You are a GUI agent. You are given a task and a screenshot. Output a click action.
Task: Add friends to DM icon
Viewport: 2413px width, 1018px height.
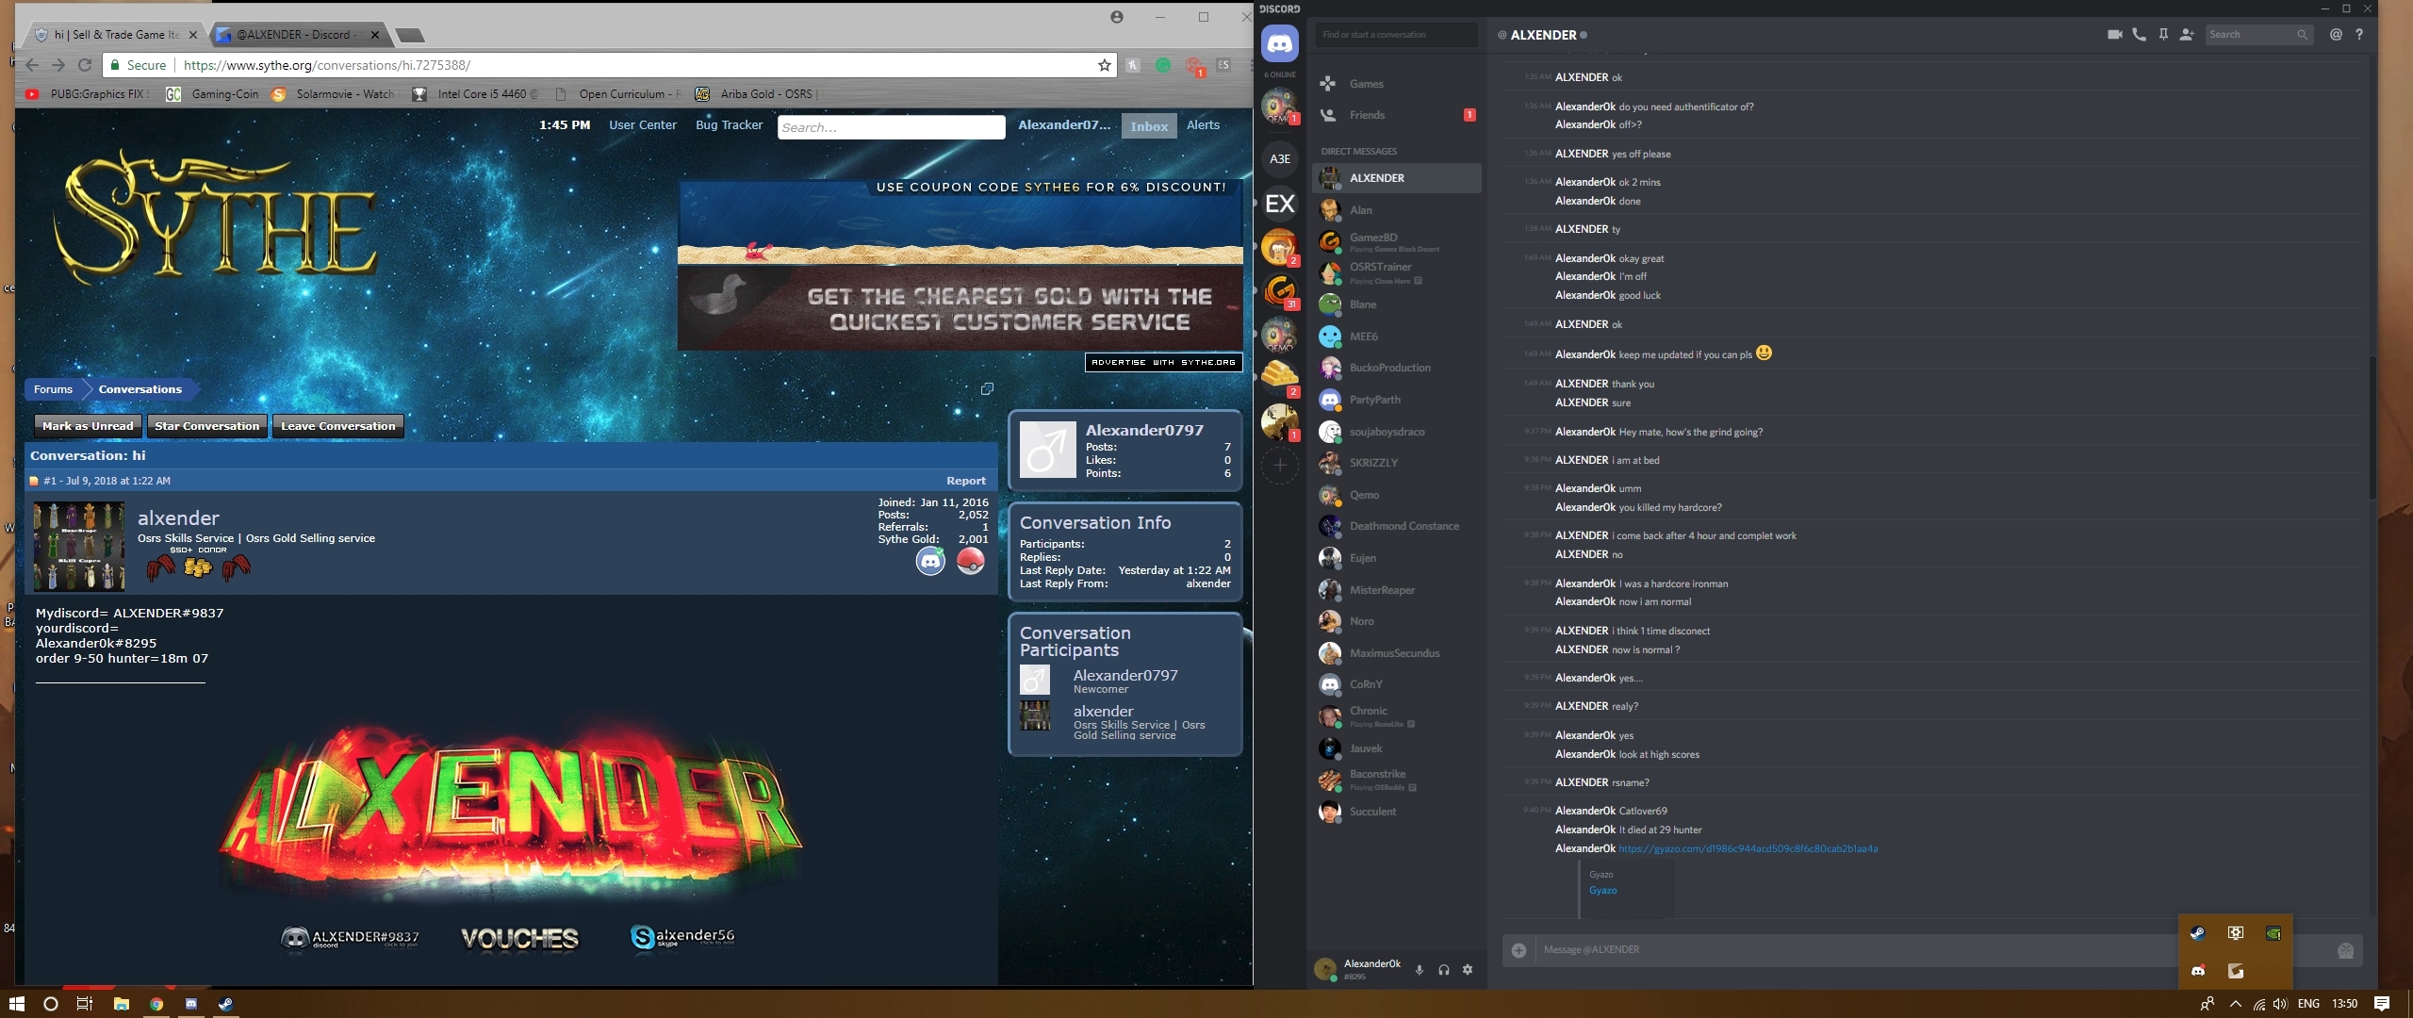point(2187,35)
